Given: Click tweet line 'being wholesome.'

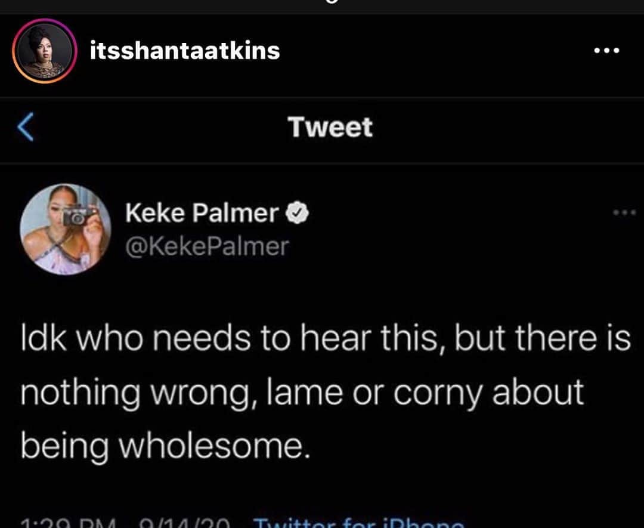Looking at the screenshot, I should coord(166,447).
